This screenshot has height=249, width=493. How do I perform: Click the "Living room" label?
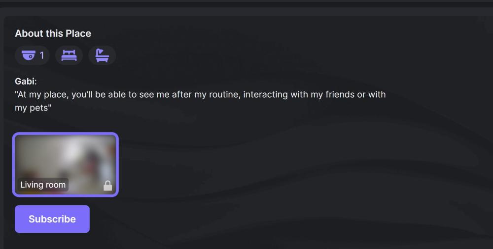(43, 185)
